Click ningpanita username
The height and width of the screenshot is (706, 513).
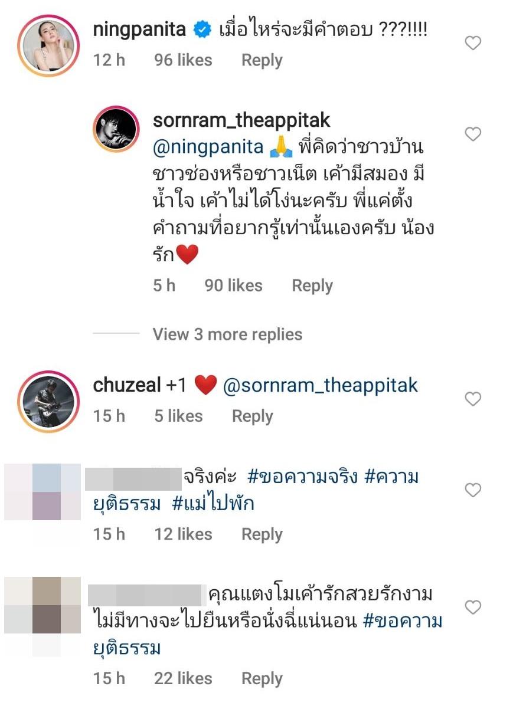coord(139,29)
